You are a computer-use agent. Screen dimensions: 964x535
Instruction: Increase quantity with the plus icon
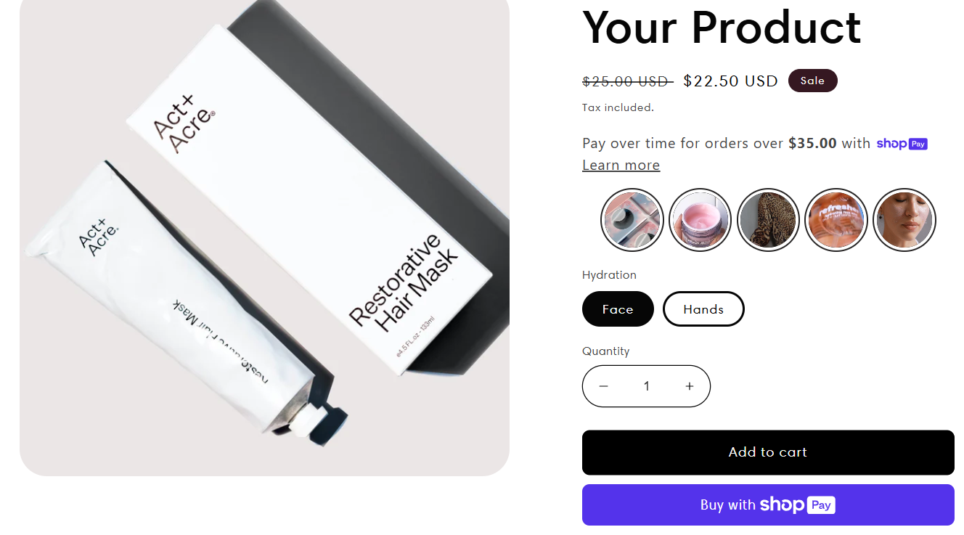click(x=690, y=386)
